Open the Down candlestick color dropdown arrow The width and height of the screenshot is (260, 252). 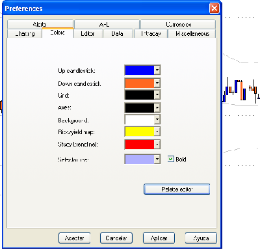tap(157, 83)
